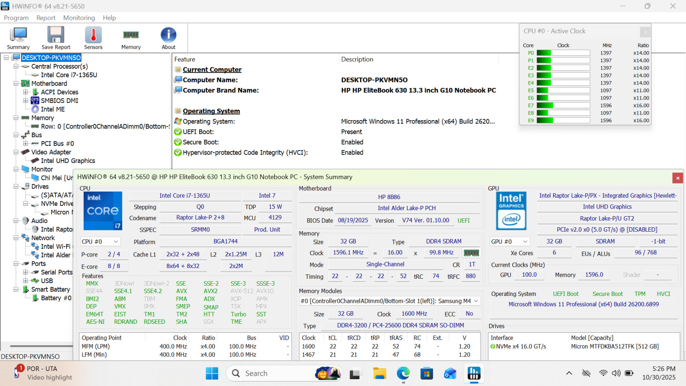This screenshot has height=386, width=686.
Task: Collapse the Motherboard tree node
Action: [x=16, y=84]
